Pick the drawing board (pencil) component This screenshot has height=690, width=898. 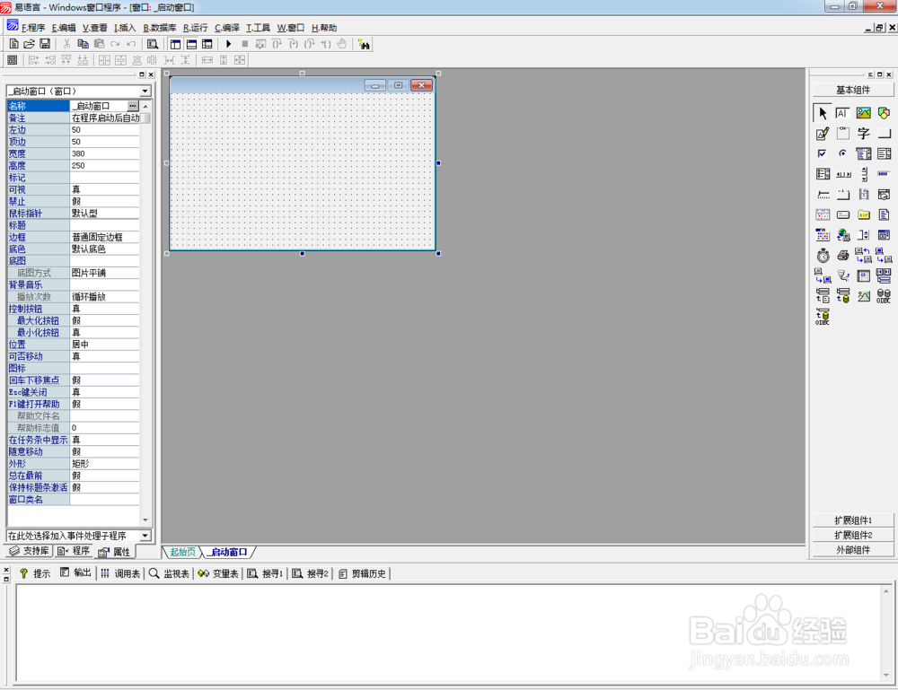[x=823, y=134]
